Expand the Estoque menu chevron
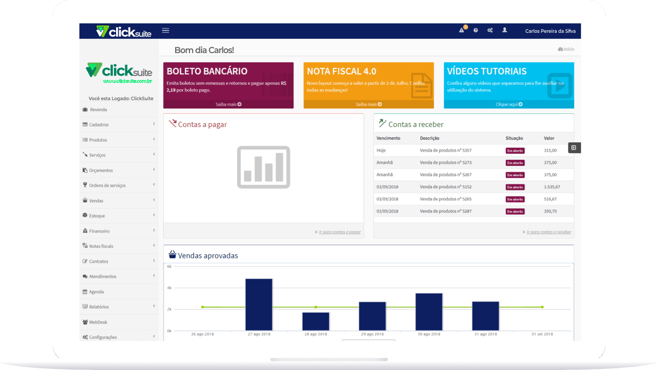Image resolution: width=657 pixels, height=370 pixels. point(154,215)
